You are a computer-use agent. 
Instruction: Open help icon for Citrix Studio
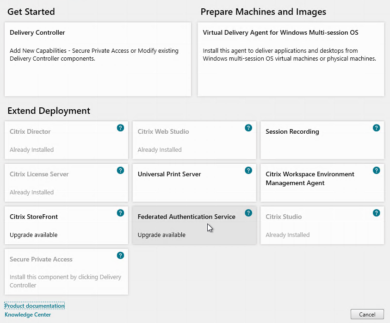[x=376, y=213]
